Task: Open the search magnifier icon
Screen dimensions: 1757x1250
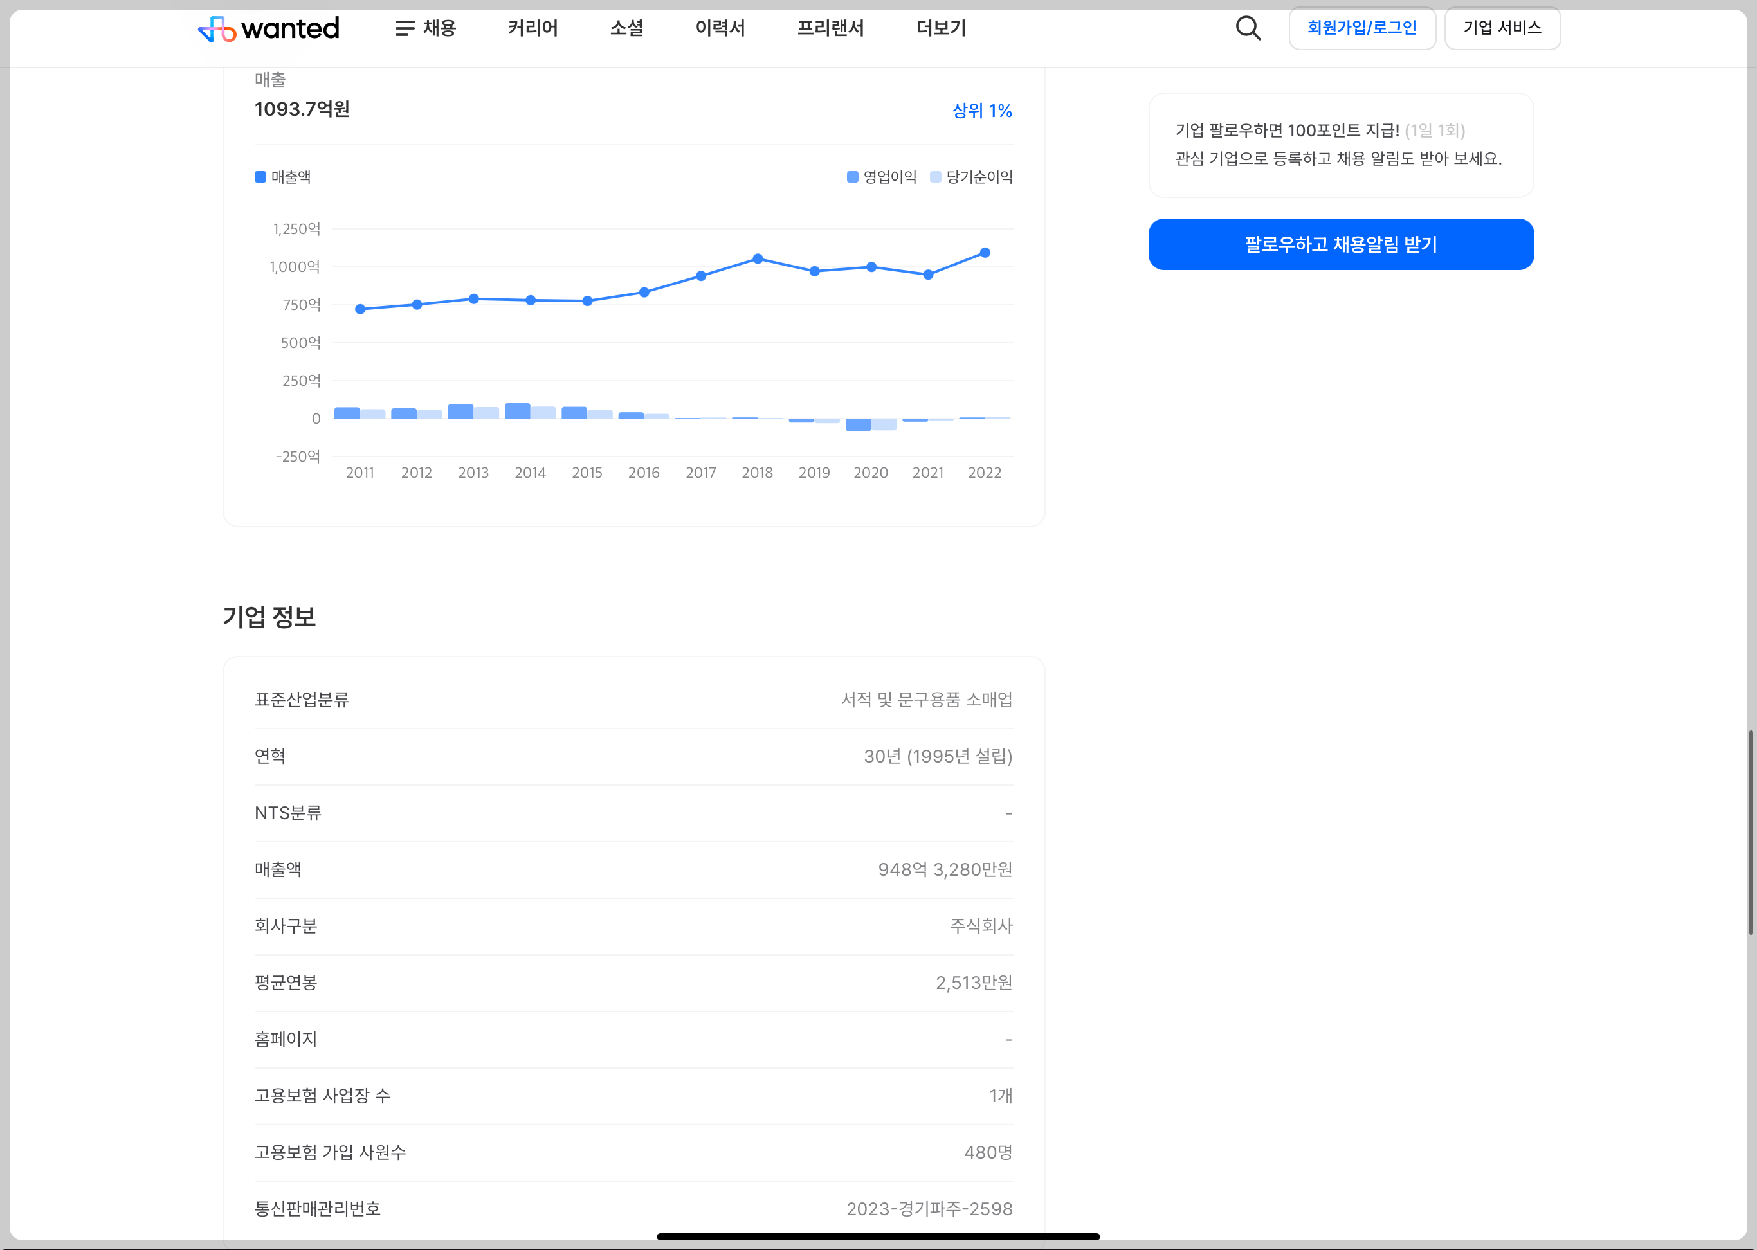Action: (1248, 28)
